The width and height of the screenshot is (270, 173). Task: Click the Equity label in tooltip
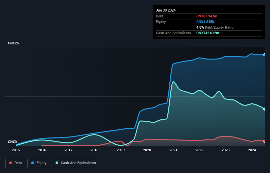tap(161, 22)
